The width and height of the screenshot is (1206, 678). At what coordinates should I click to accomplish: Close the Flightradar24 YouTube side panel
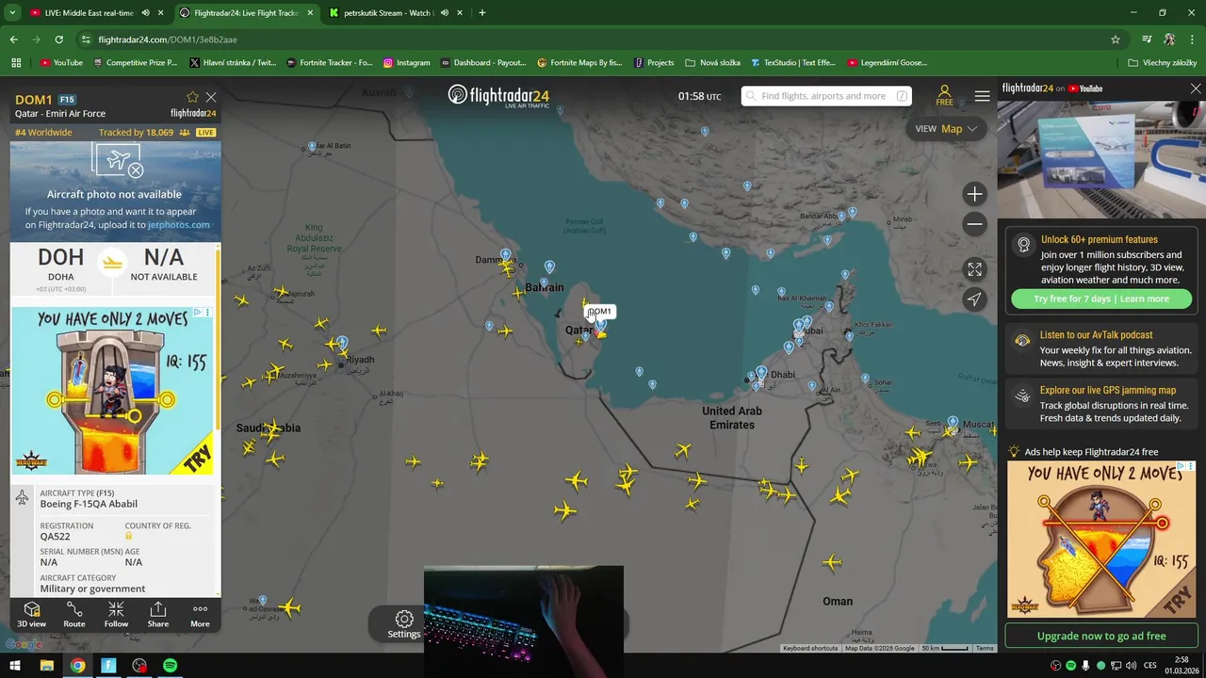point(1195,89)
